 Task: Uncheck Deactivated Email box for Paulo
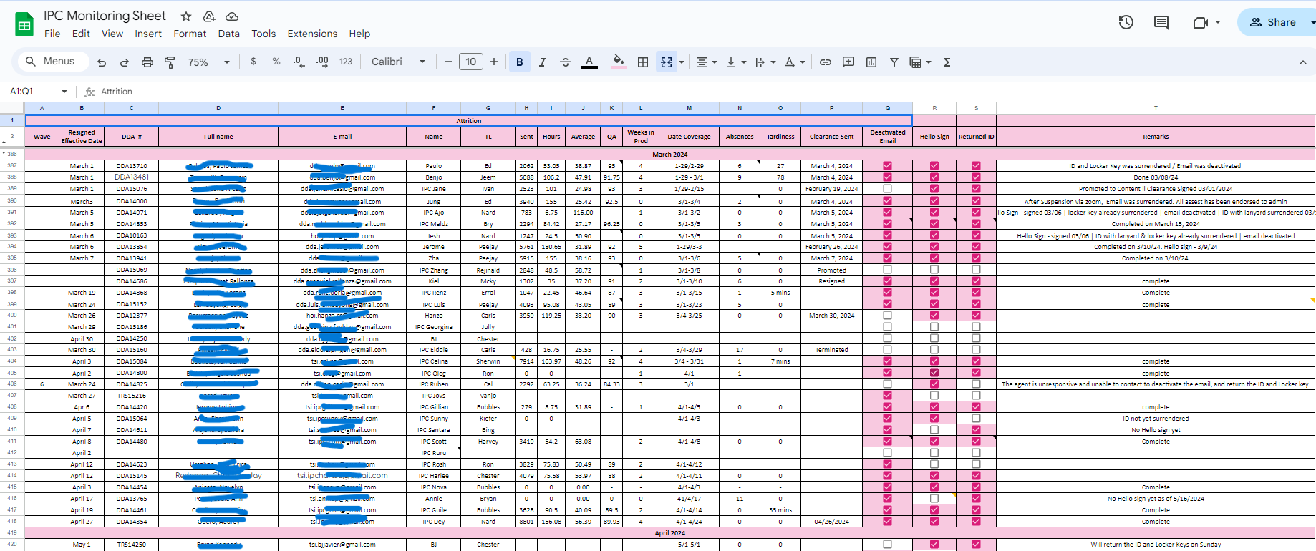(887, 165)
